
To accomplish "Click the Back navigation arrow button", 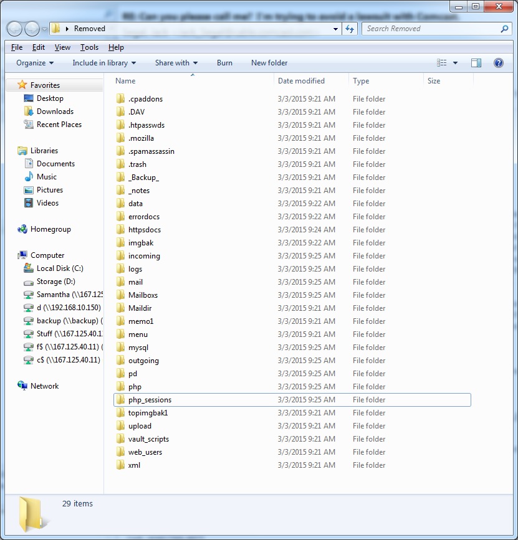I will 14,29.
